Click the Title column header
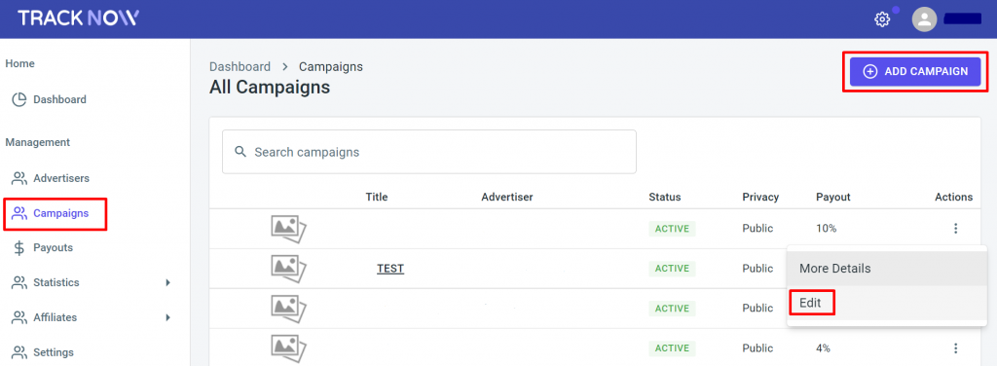 click(x=377, y=197)
